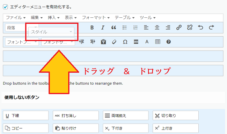Click the Read more tag icon
227x134 pixels.
[136, 42]
